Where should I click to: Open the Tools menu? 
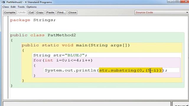pyautogui.click(x=21, y=7)
